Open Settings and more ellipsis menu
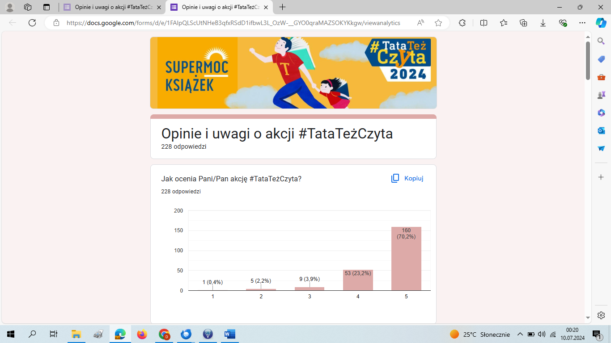 [582, 23]
